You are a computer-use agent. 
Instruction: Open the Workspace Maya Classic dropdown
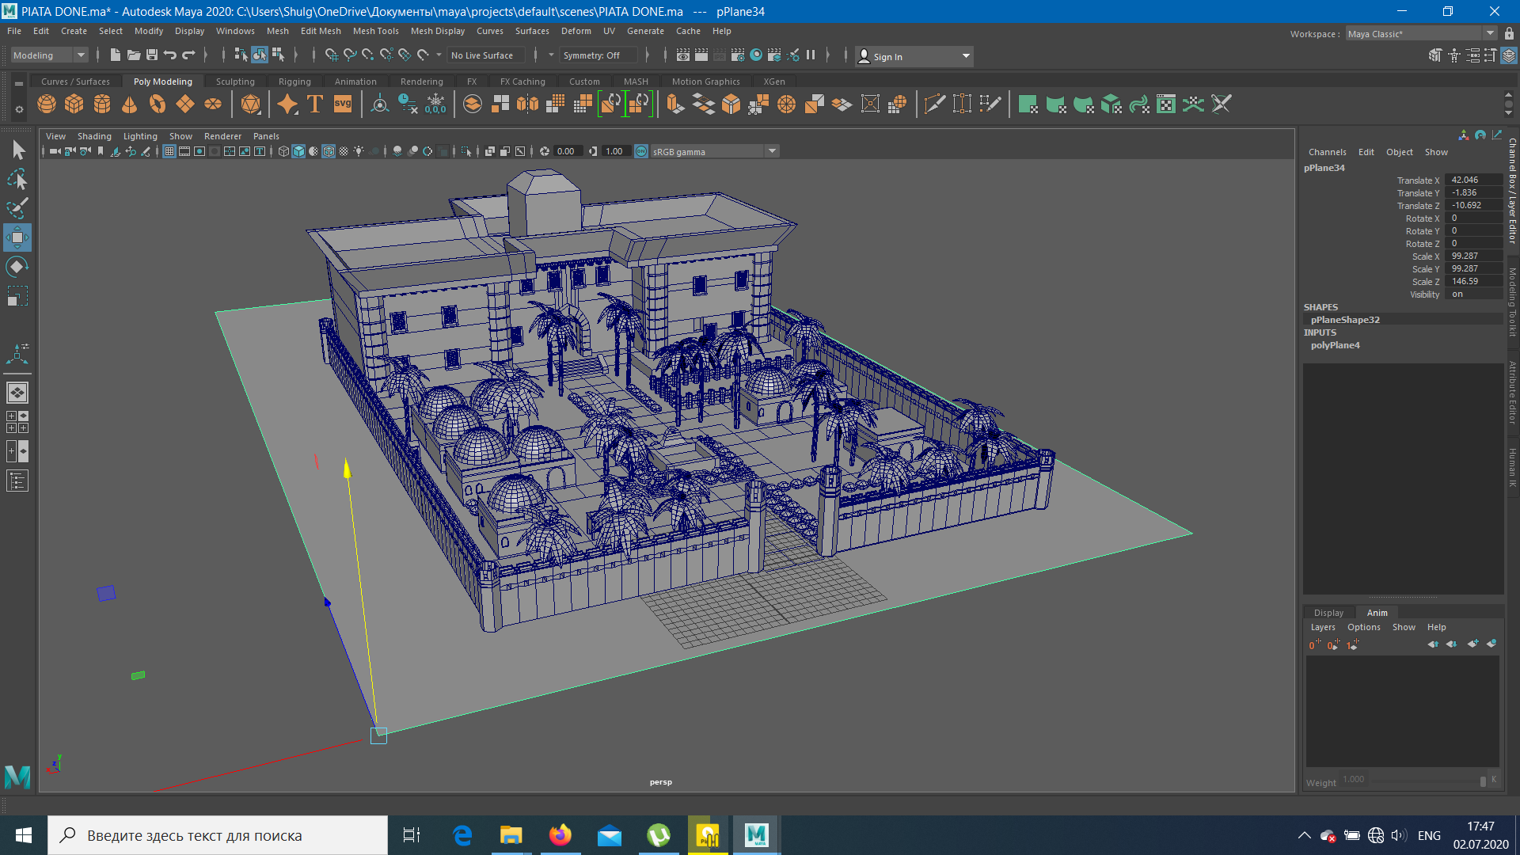click(1489, 34)
